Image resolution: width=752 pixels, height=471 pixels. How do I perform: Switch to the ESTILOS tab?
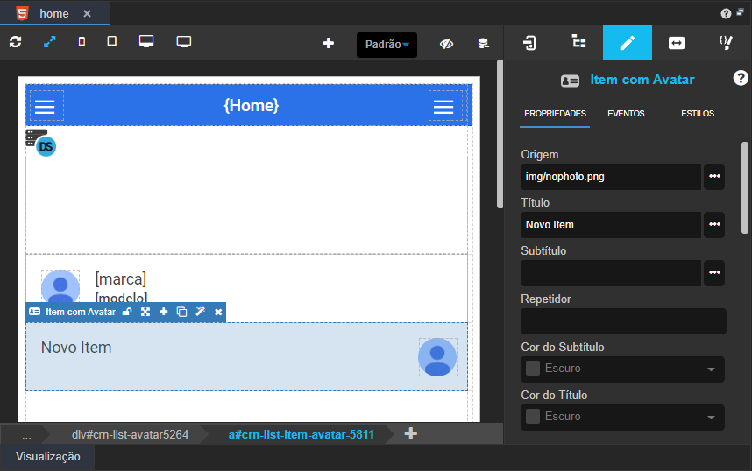[698, 114]
